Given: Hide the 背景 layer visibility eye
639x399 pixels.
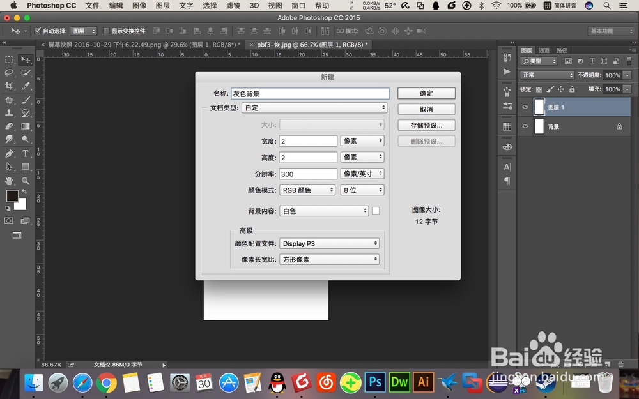Looking at the screenshot, I should coord(525,126).
